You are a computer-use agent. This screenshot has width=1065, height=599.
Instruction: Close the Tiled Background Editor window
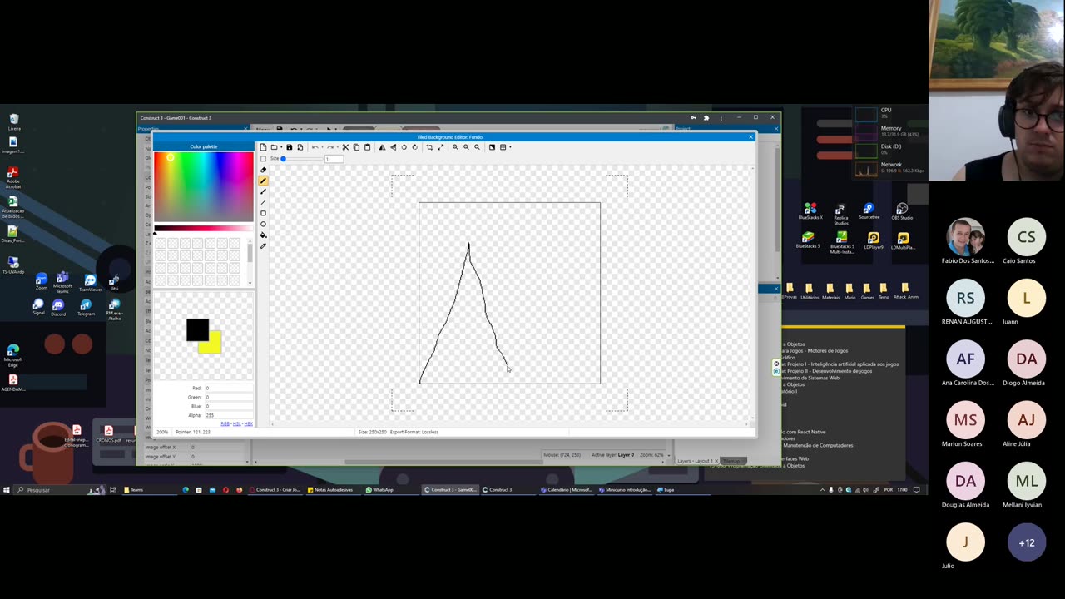[x=750, y=137]
